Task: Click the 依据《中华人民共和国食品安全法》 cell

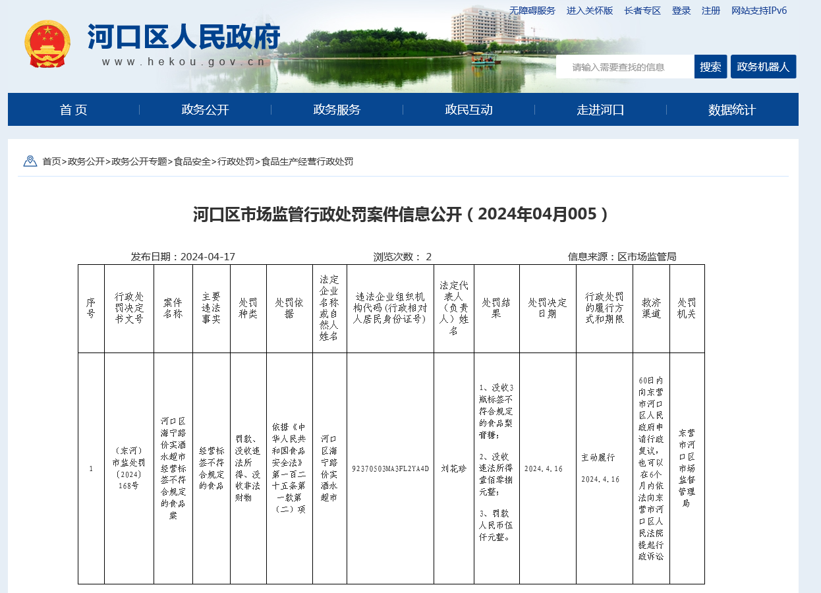Action: click(289, 468)
